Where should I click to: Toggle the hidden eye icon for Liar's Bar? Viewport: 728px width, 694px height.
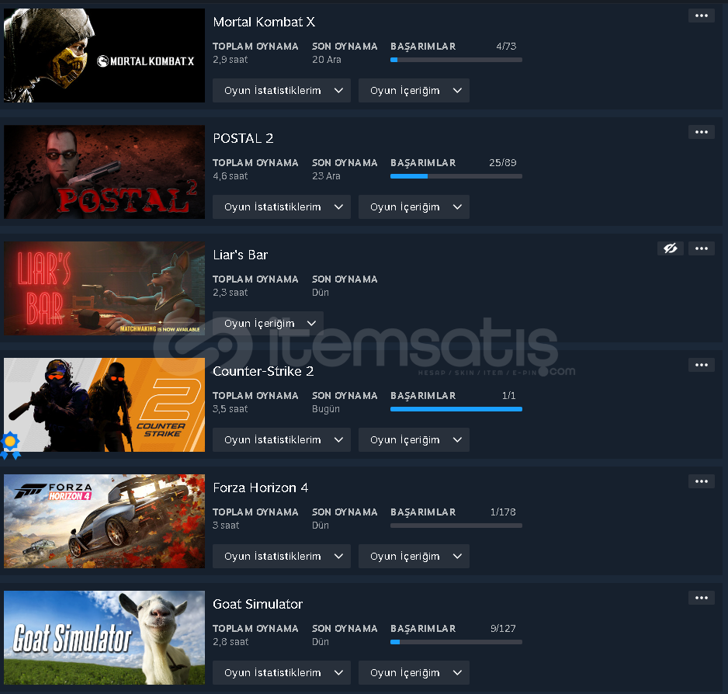[x=670, y=249]
